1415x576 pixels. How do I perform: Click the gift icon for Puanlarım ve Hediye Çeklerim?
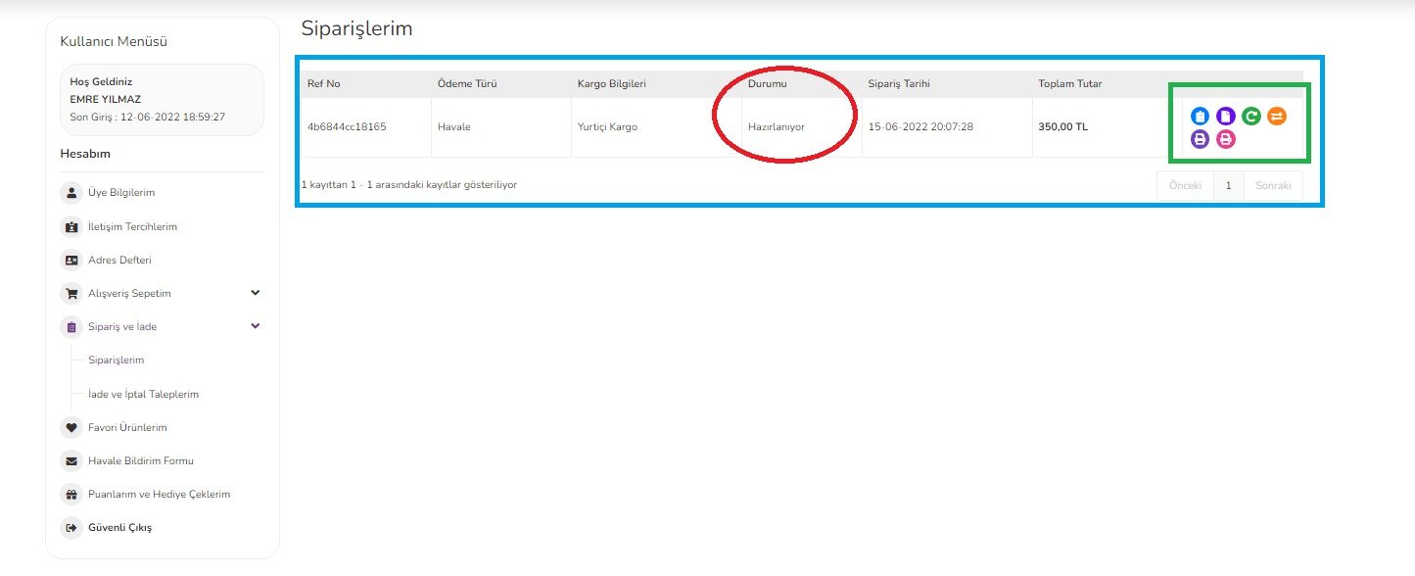click(71, 494)
